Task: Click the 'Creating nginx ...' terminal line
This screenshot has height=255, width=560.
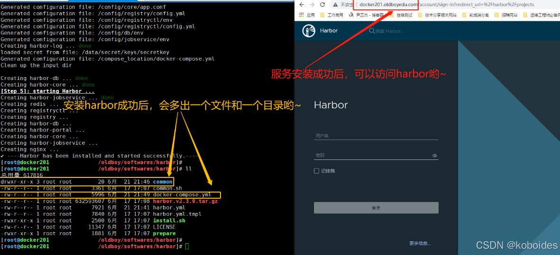Action: pos(30,149)
